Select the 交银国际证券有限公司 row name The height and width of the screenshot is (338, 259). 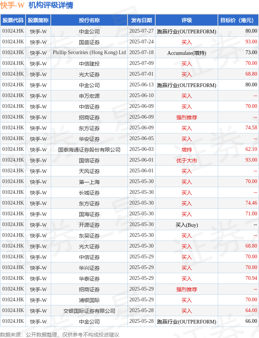[89, 311]
